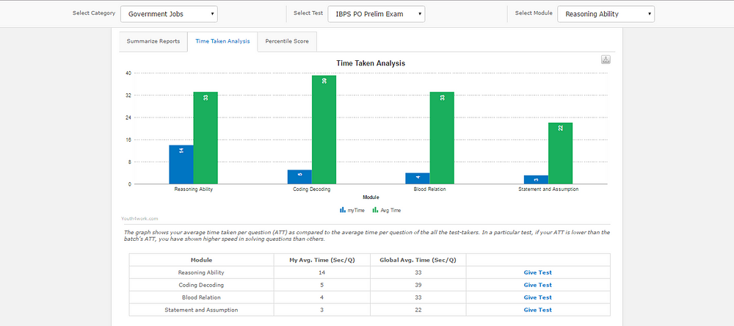Click My Avg. Time (Sec/Q) column header
Image resolution: width=734 pixels, height=326 pixels.
321,260
